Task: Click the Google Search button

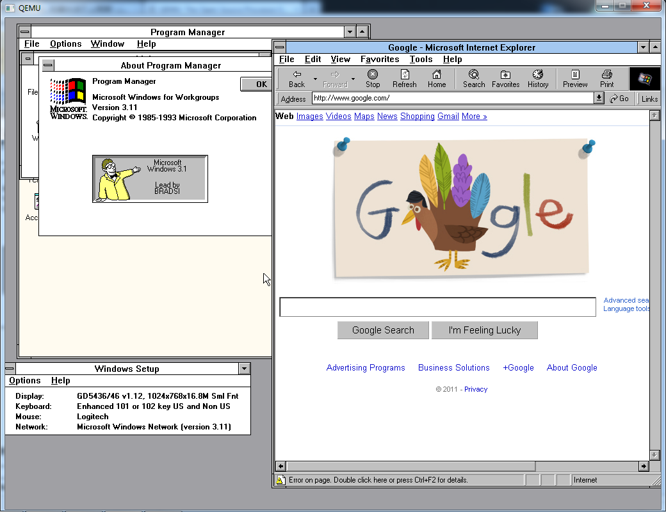Action: point(383,330)
